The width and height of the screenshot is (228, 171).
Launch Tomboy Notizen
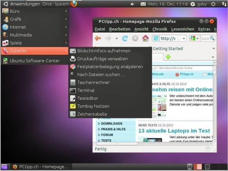click(x=110, y=106)
